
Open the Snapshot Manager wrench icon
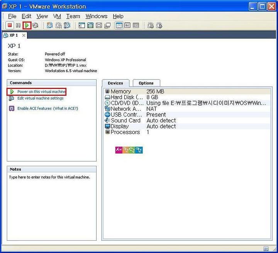(x=67, y=25)
